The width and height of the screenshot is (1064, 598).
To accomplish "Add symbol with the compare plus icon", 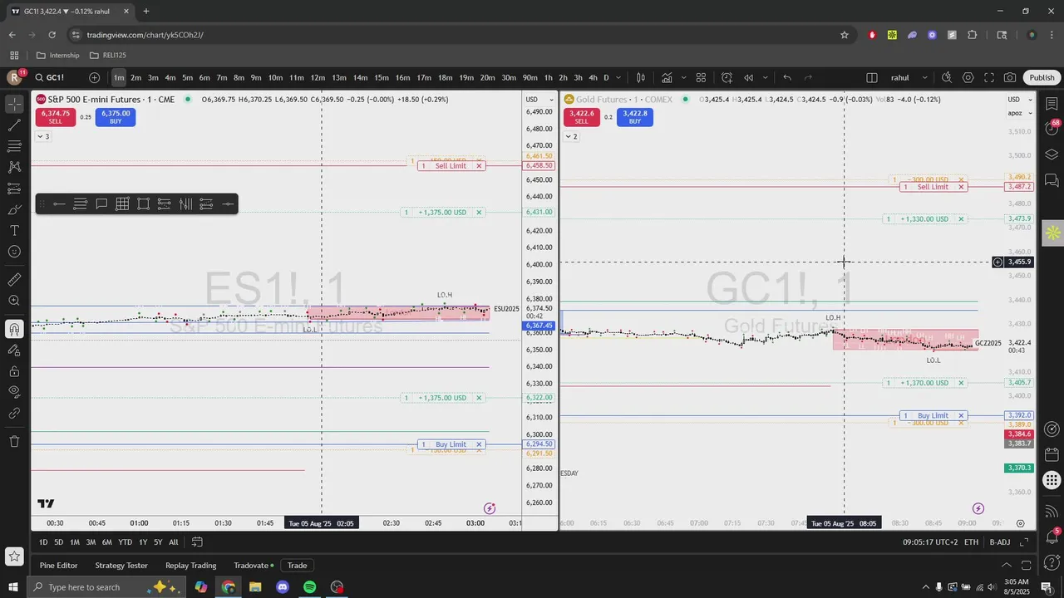I will (94, 77).
